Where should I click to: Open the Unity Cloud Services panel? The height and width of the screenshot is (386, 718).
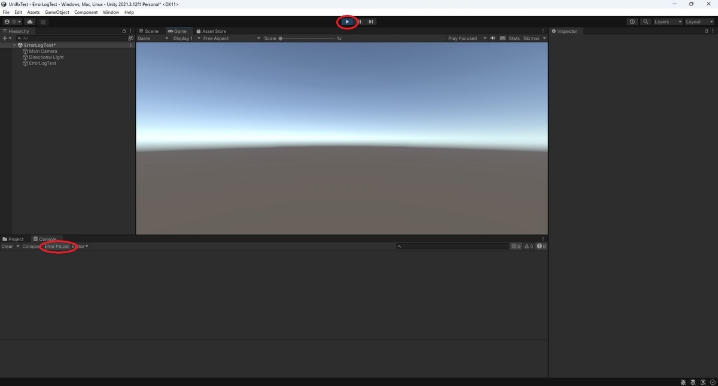pos(29,22)
